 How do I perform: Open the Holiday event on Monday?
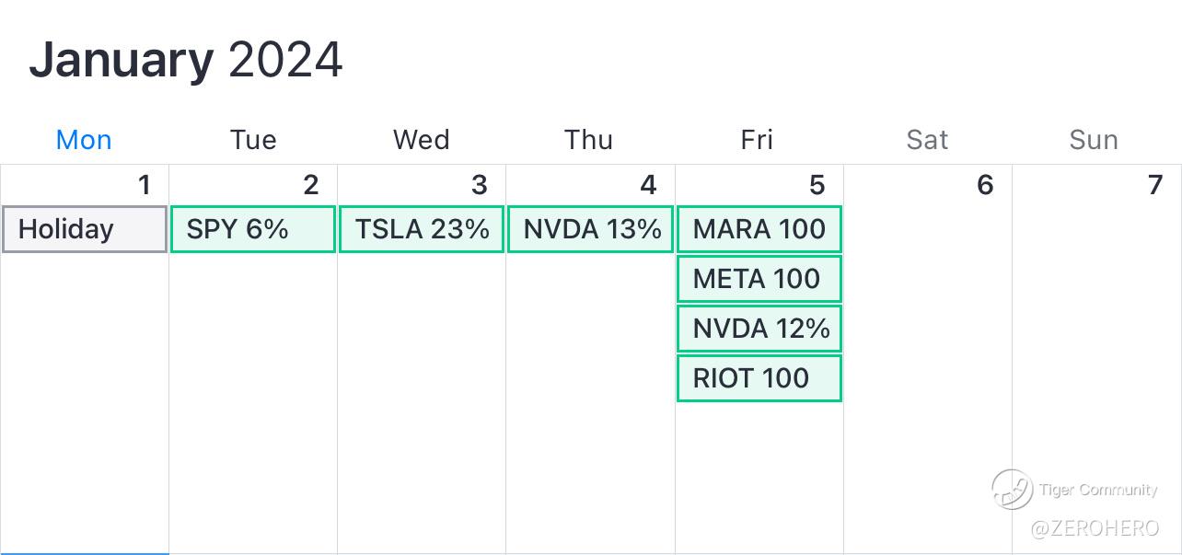pyautogui.click(x=85, y=229)
